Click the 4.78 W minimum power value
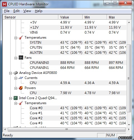134x140 pixels. click(x=90, y=93)
